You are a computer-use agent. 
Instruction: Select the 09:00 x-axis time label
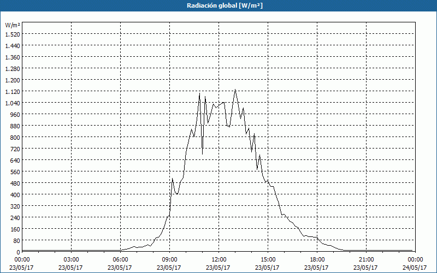click(x=169, y=260)
